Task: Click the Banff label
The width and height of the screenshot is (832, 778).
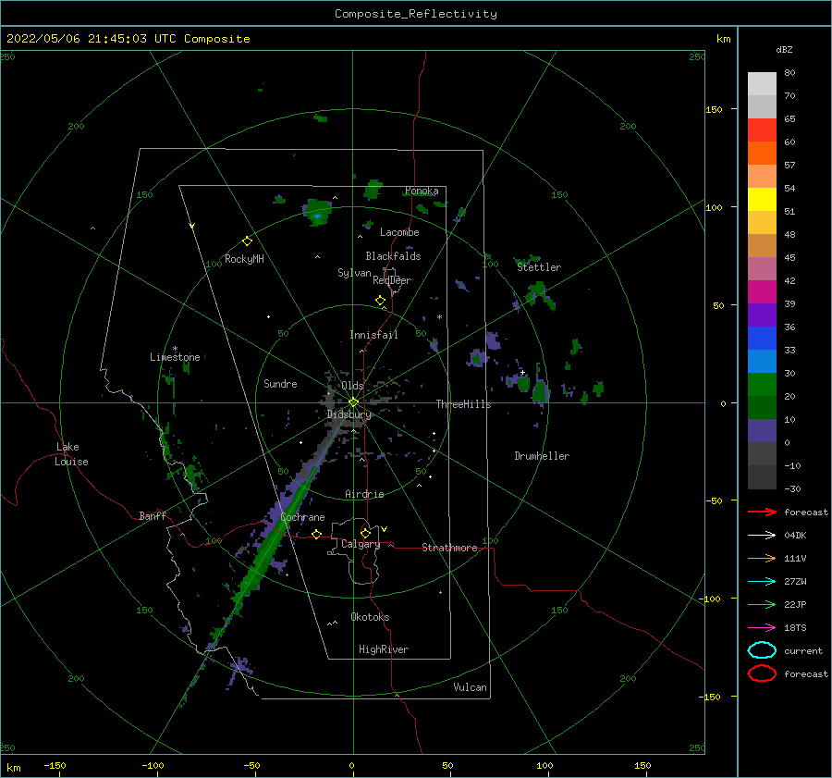Action: 153,515
